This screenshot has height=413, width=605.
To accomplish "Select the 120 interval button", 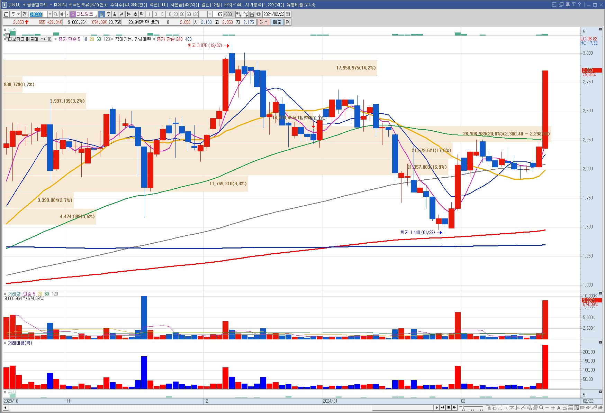I will pos(195,14).
